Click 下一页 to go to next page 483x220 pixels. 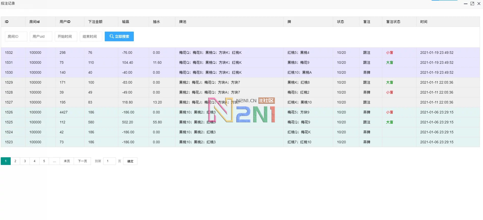coord(82,161)
